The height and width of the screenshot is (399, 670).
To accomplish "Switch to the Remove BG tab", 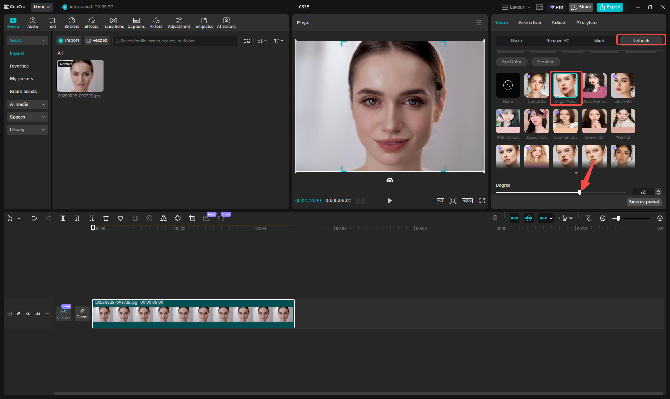I will click(558, 41).
